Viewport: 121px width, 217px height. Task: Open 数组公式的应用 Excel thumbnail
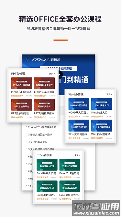[x=70, y=186]
